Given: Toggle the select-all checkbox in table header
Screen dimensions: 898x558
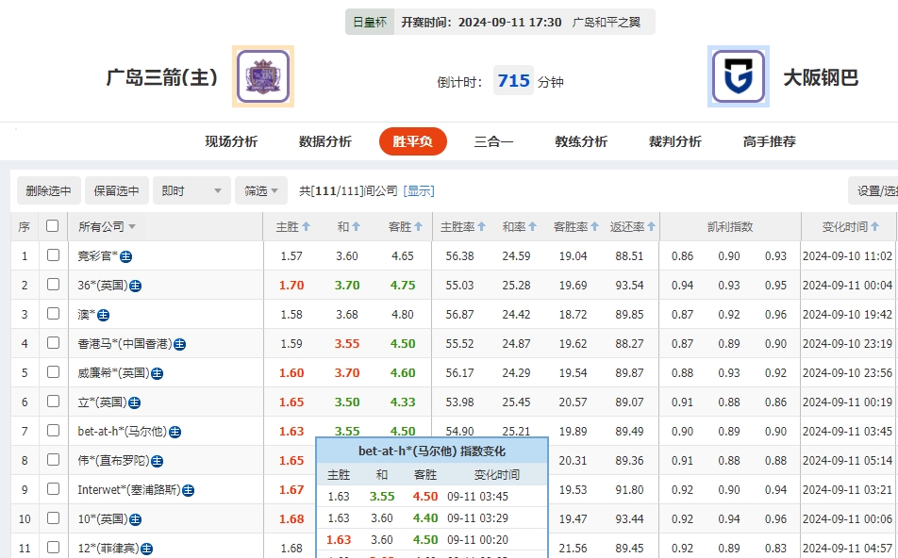Looking at the screenshot, I should point(51,226).
